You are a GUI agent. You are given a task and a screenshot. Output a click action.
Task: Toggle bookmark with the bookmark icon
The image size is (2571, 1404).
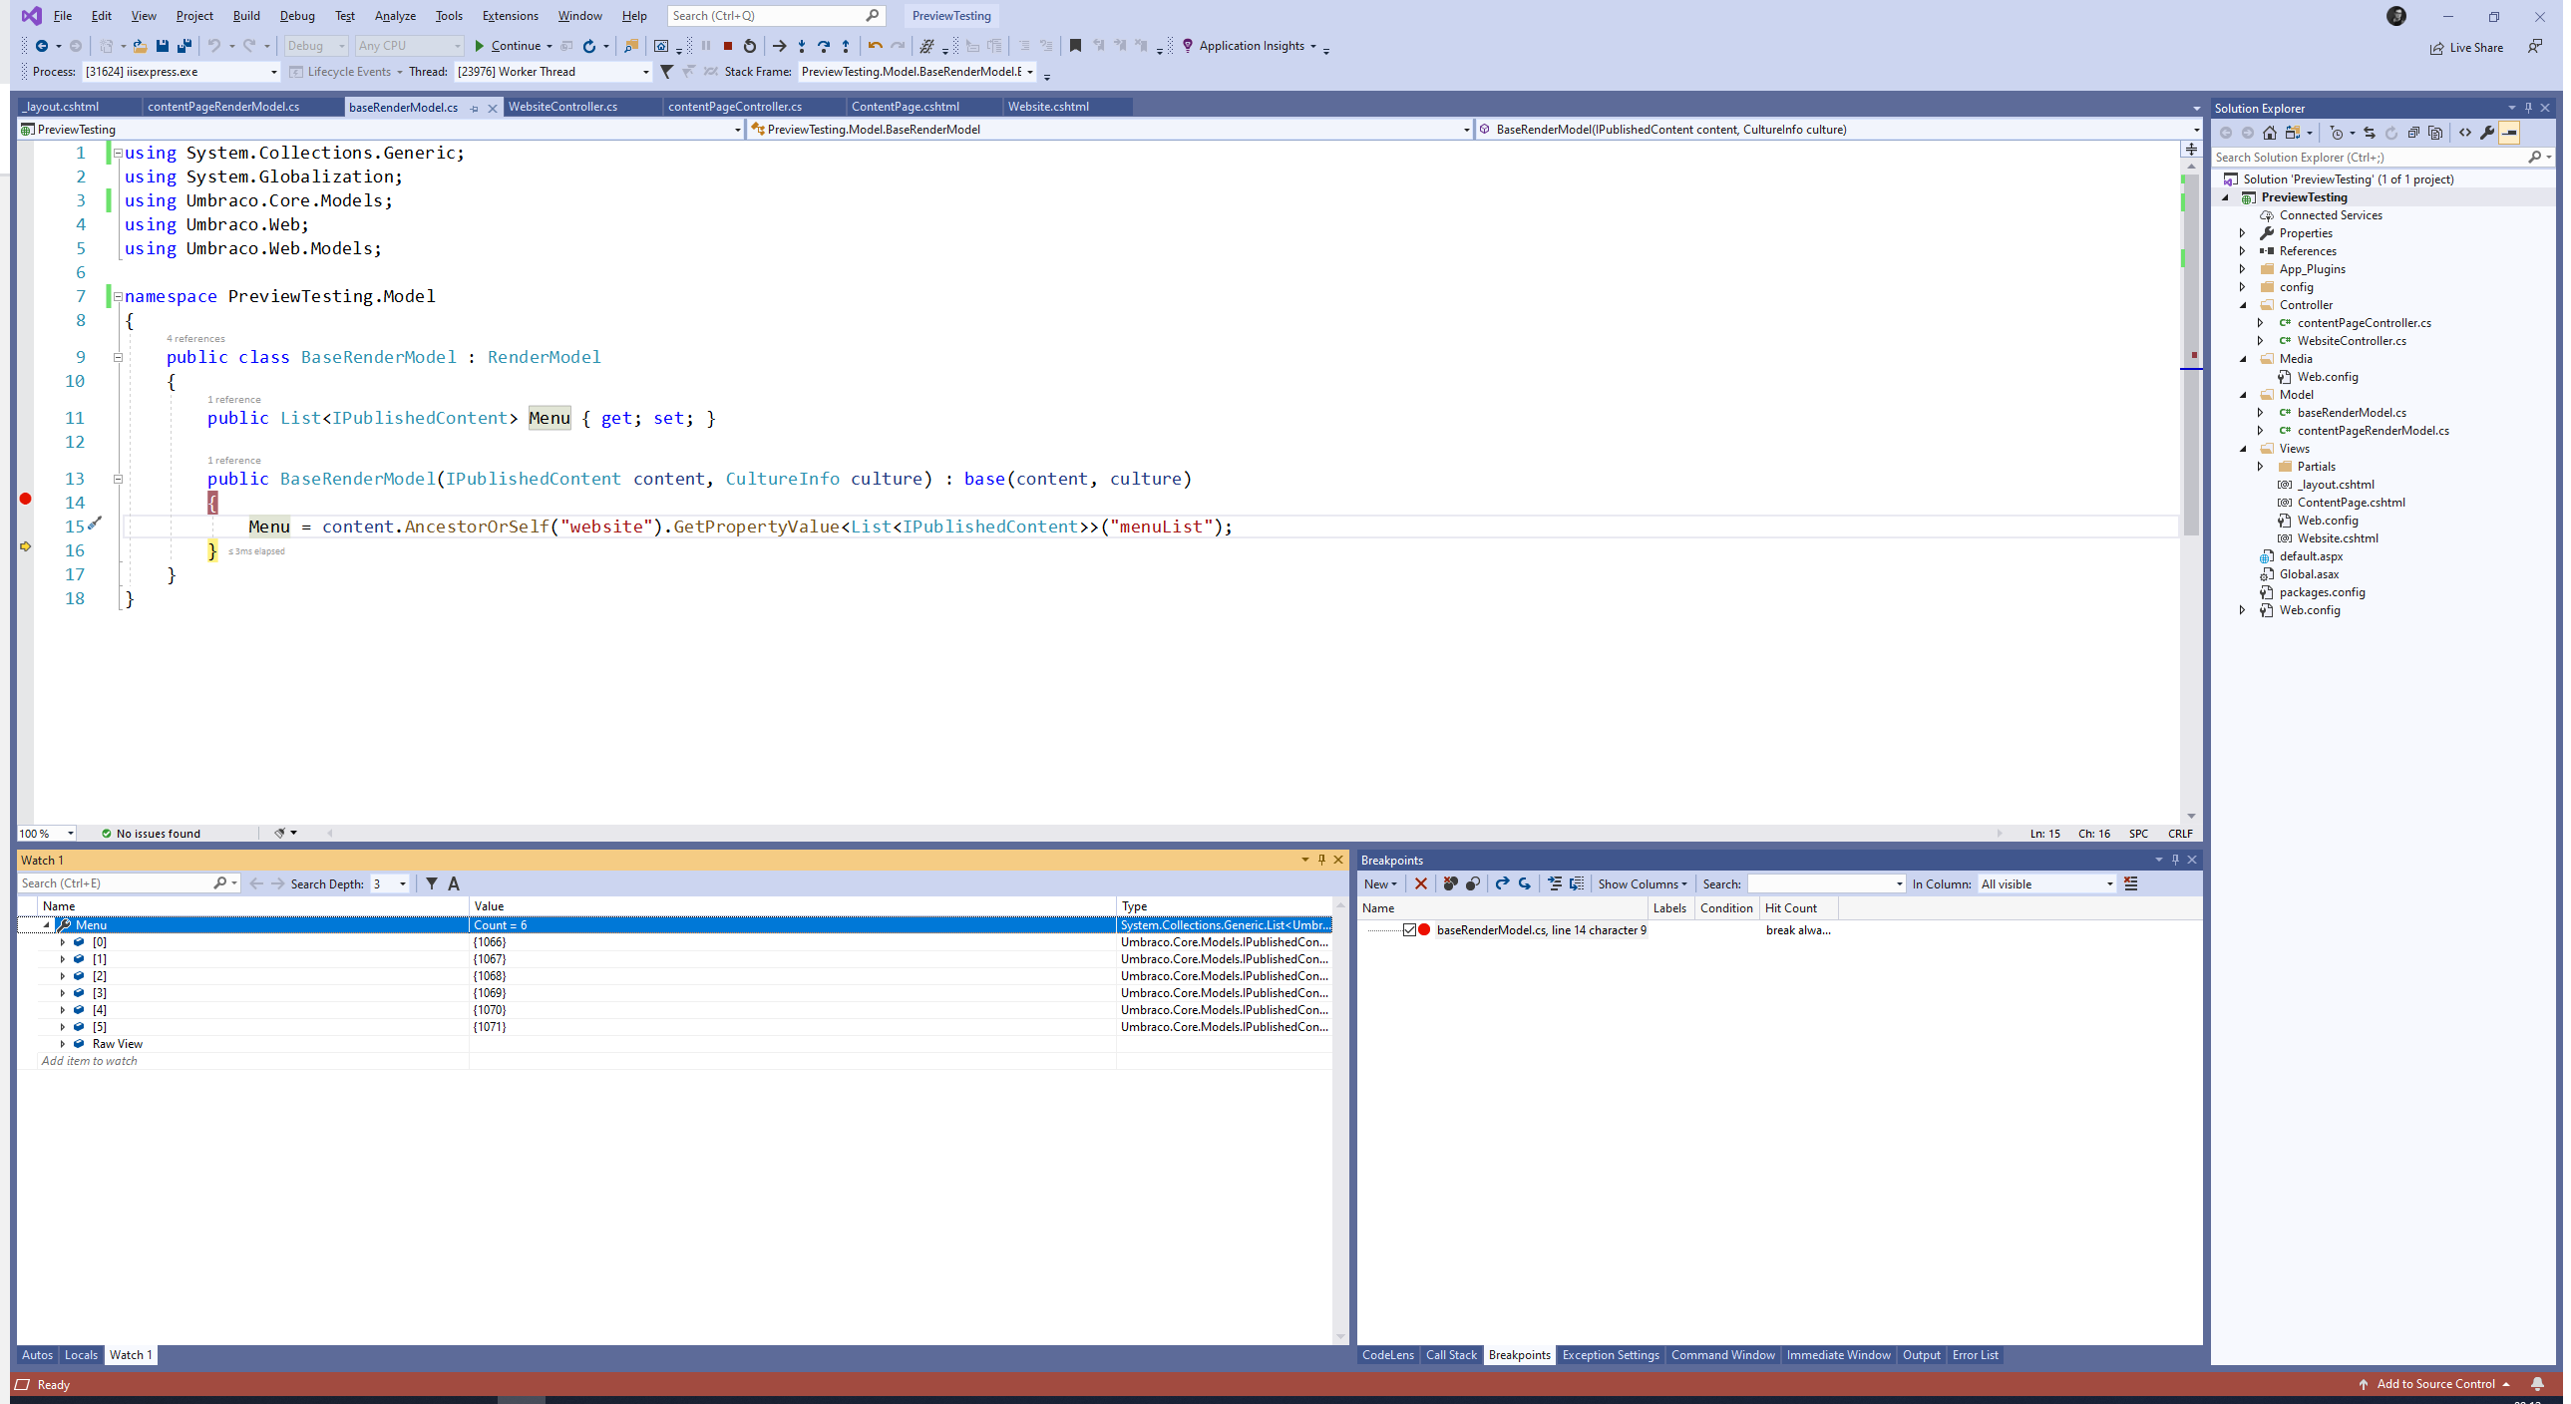click(x=1075, y=46)
